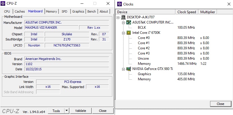Close the Clocks window with X
233x115 pixels.
[x=229, y=4]
